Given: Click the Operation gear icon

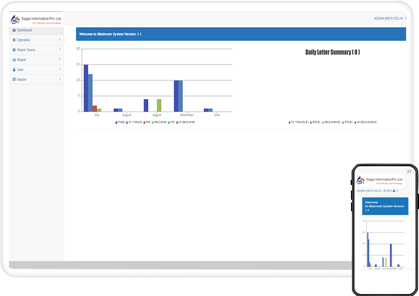Looking at the screenshot, I should tap(14, 40).
